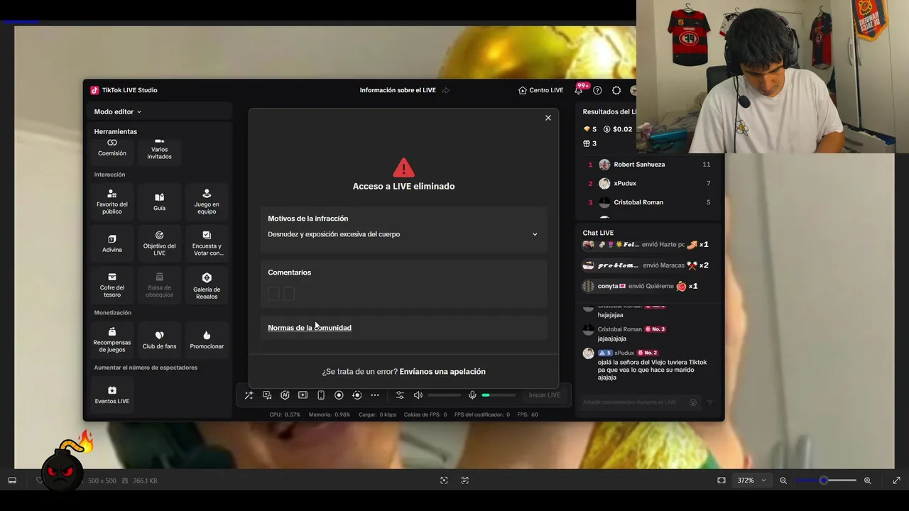
Task: Click the magic wand effects icon
Action: click(249, 395)
